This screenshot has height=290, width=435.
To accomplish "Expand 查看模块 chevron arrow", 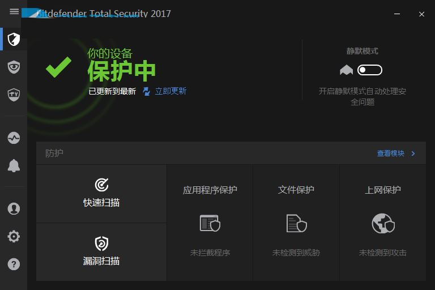I will (x=413, y=153).
